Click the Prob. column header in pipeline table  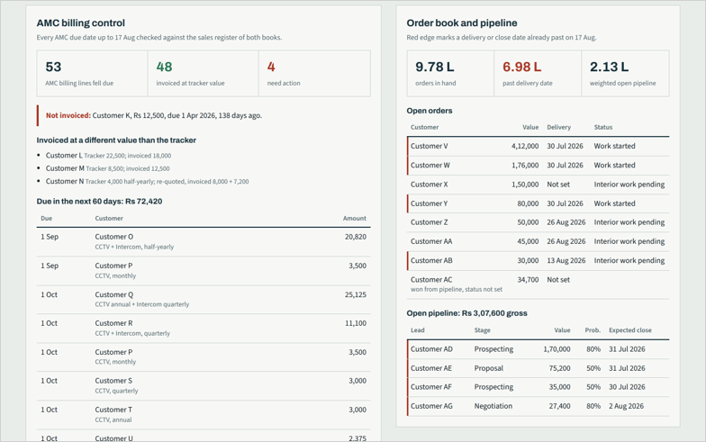pyautogui.click(x=593, y=330)
